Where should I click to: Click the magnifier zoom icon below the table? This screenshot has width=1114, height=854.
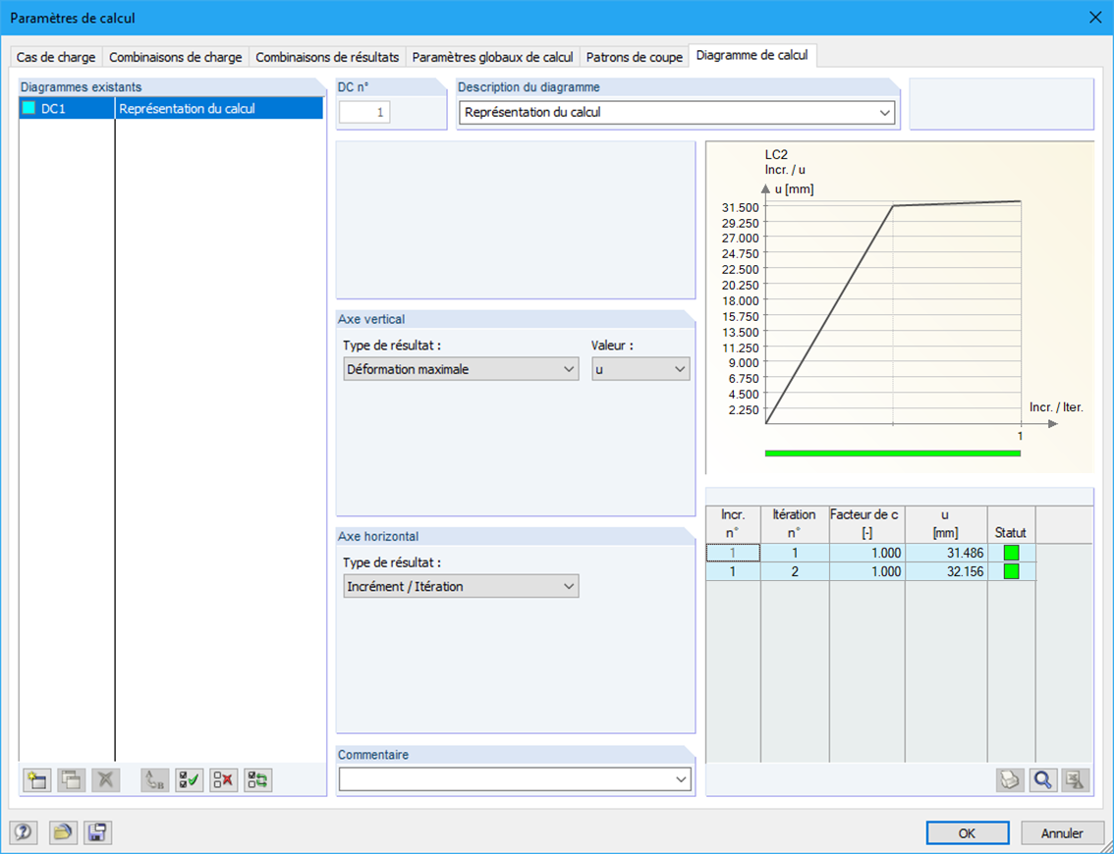pos(1043,780)
